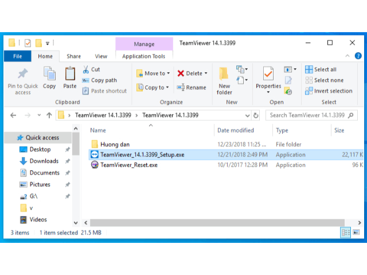
Task: Open Pictures in navigation pane
Action: [x=40, y=184]
